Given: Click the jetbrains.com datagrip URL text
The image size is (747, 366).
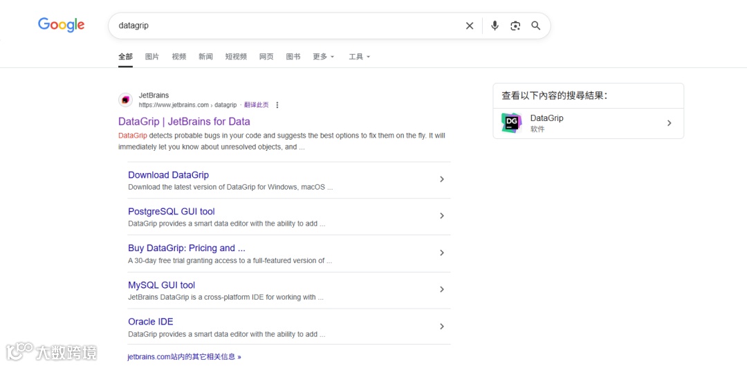Looking at the screenshot, I should [x=187, y=105].
